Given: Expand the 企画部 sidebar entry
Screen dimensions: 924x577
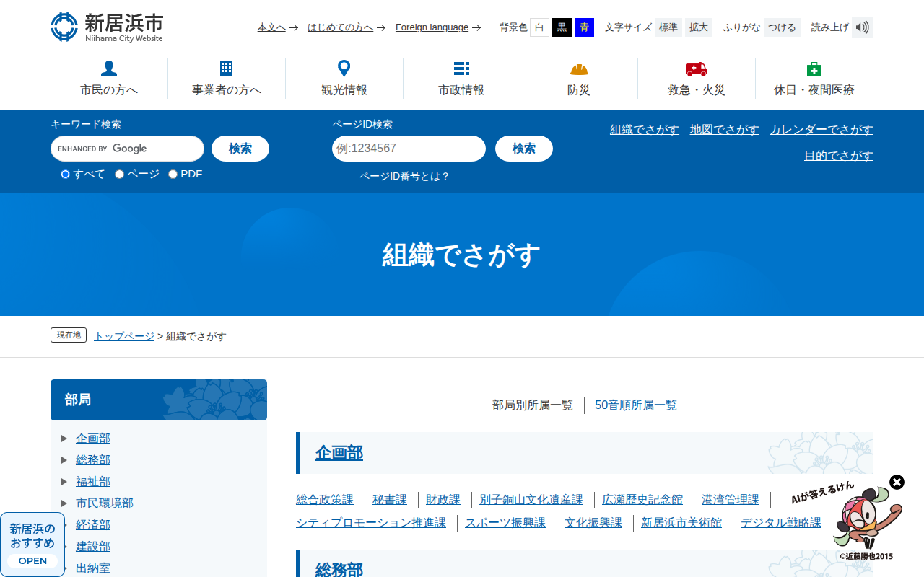Looking at the screenshot, I should click(93, 438).
